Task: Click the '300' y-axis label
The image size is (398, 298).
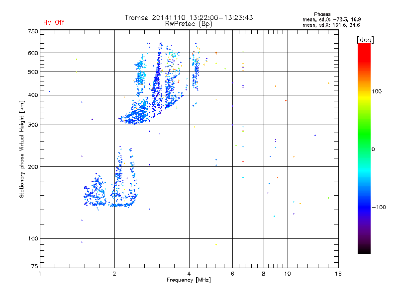Action: click(x=33, y=125)
